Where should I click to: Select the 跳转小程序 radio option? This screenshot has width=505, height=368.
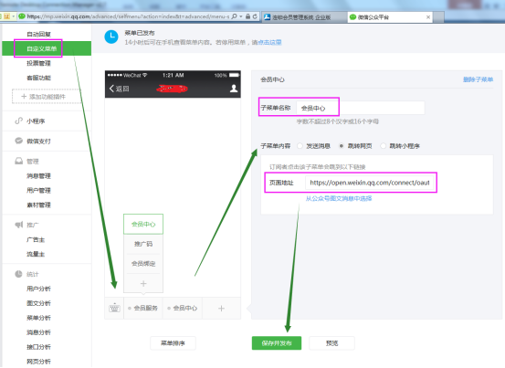[x=384, y=146]
